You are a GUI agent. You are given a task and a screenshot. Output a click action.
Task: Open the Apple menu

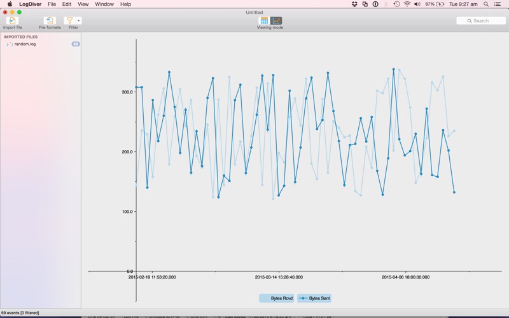click(10, 4)
